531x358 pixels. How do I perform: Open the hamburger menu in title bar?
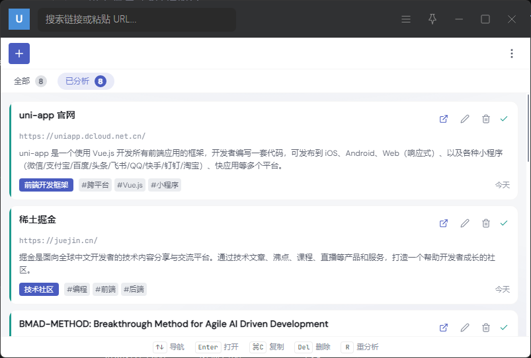[x=406, y=19]
